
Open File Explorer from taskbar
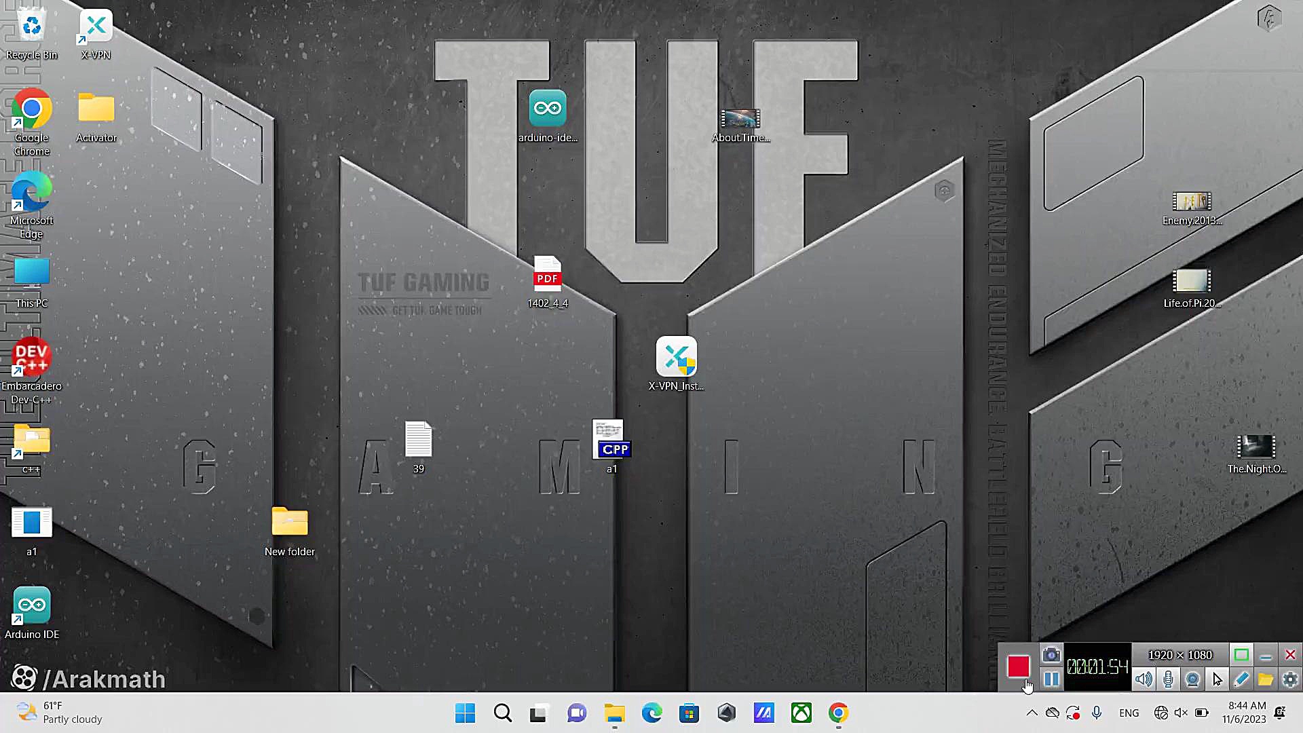point(614,713)
